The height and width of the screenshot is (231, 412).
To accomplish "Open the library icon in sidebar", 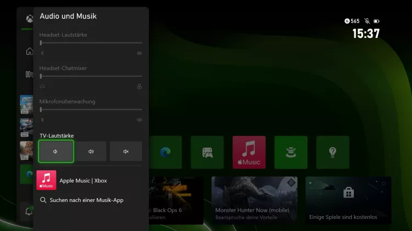I will (29, 74).
